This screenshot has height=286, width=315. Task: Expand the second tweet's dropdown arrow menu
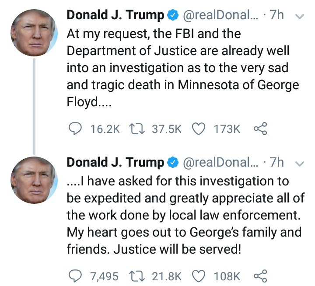[x=300, y=164]
